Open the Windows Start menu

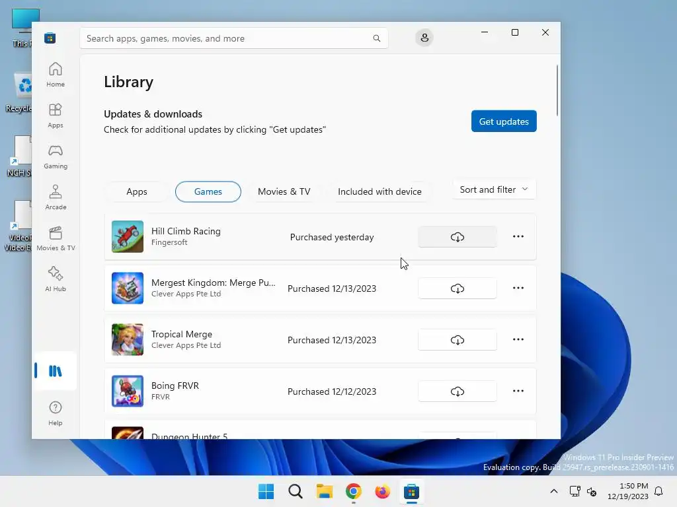pos(266,491)
